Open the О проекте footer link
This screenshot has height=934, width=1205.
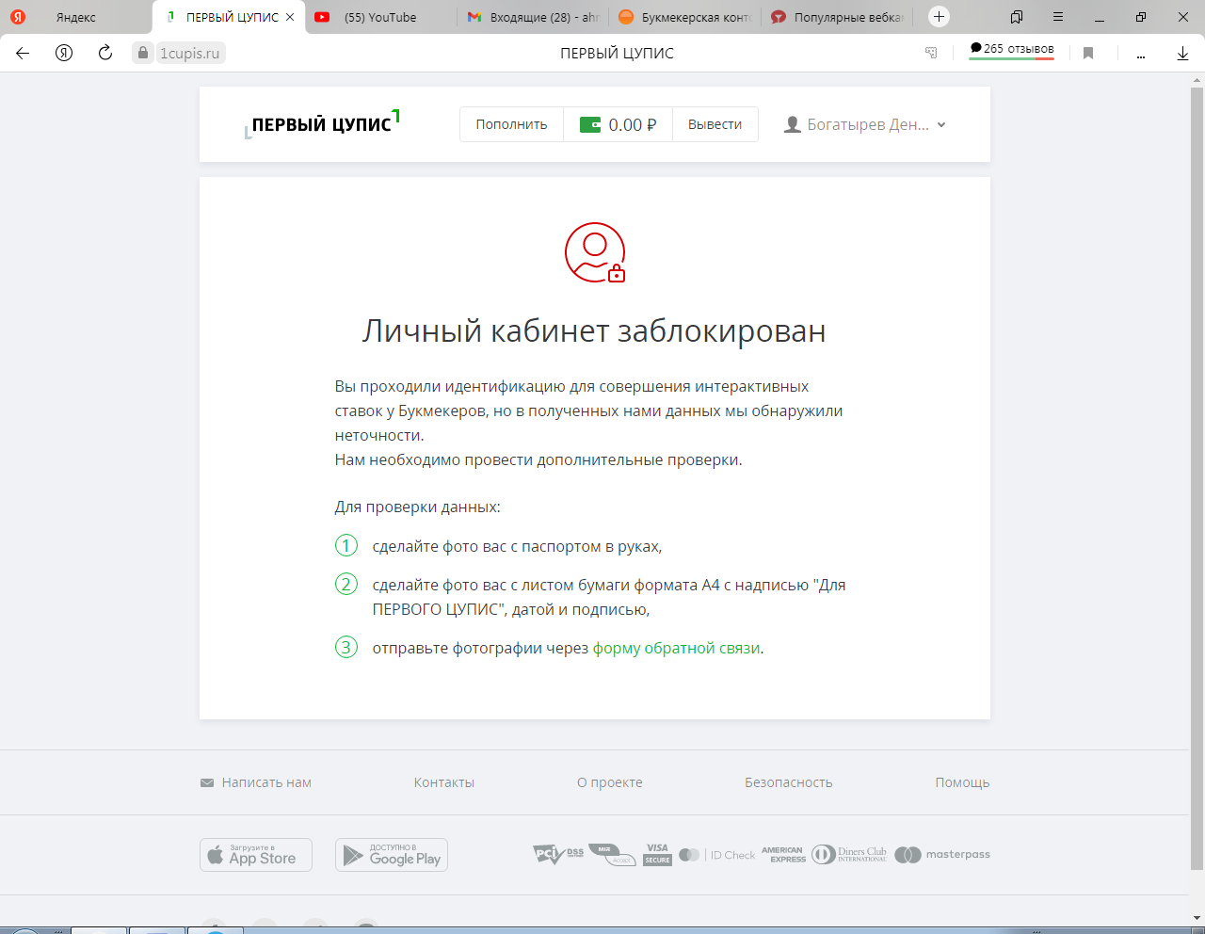pos(610,782)
